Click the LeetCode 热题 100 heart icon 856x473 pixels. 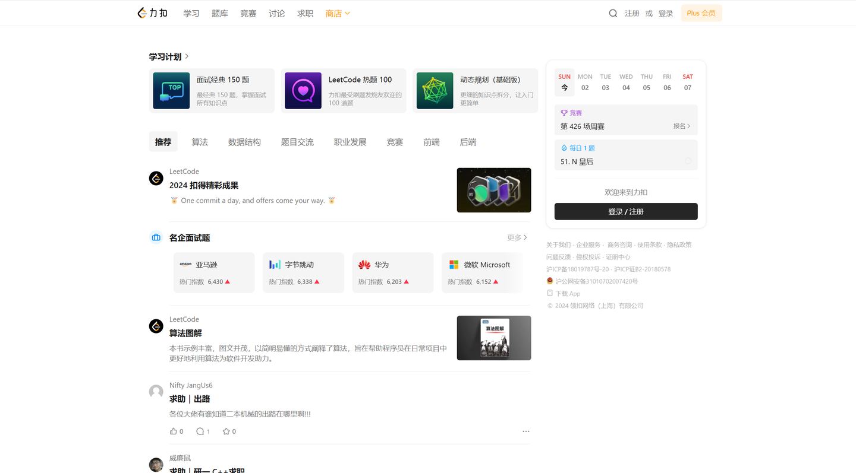[x=303, y=91]
